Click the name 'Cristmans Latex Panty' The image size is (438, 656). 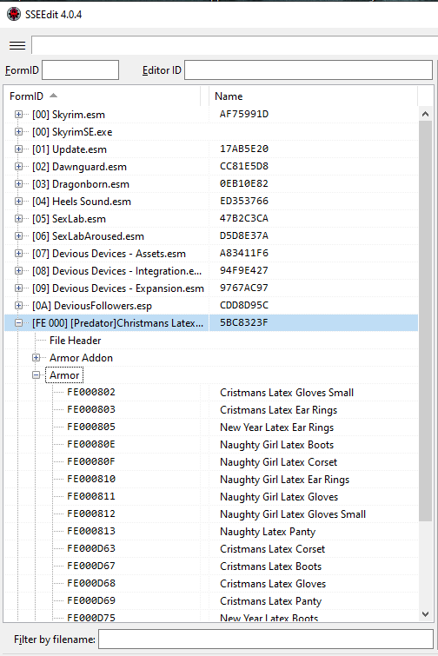click(270, 601)
